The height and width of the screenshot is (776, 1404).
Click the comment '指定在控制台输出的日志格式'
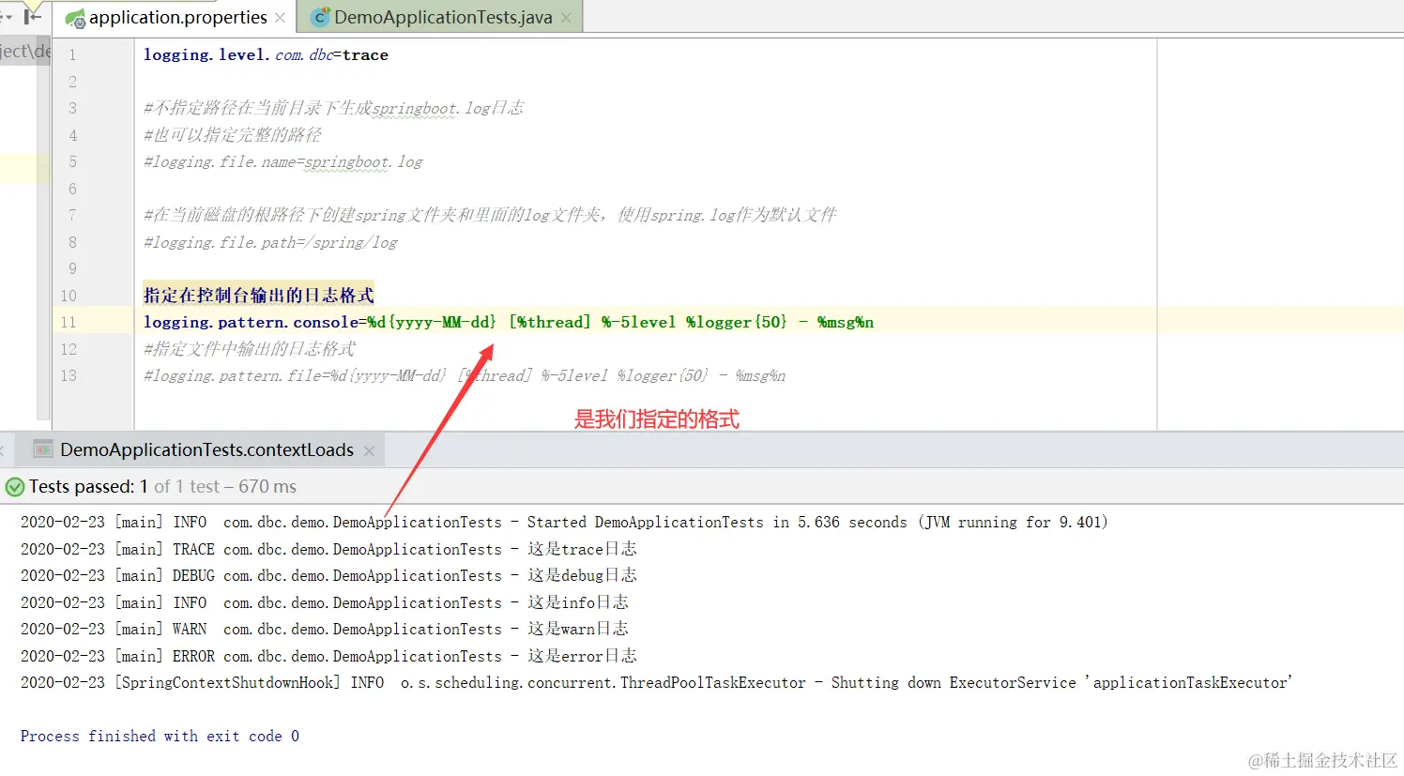click(x=259, y=295)
